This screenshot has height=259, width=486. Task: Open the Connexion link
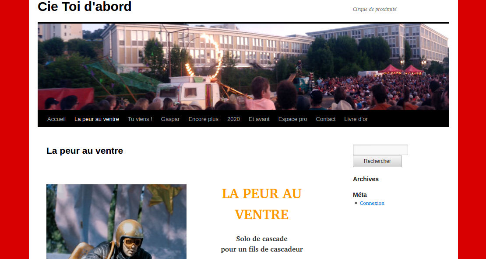click(x=372, y=203)
